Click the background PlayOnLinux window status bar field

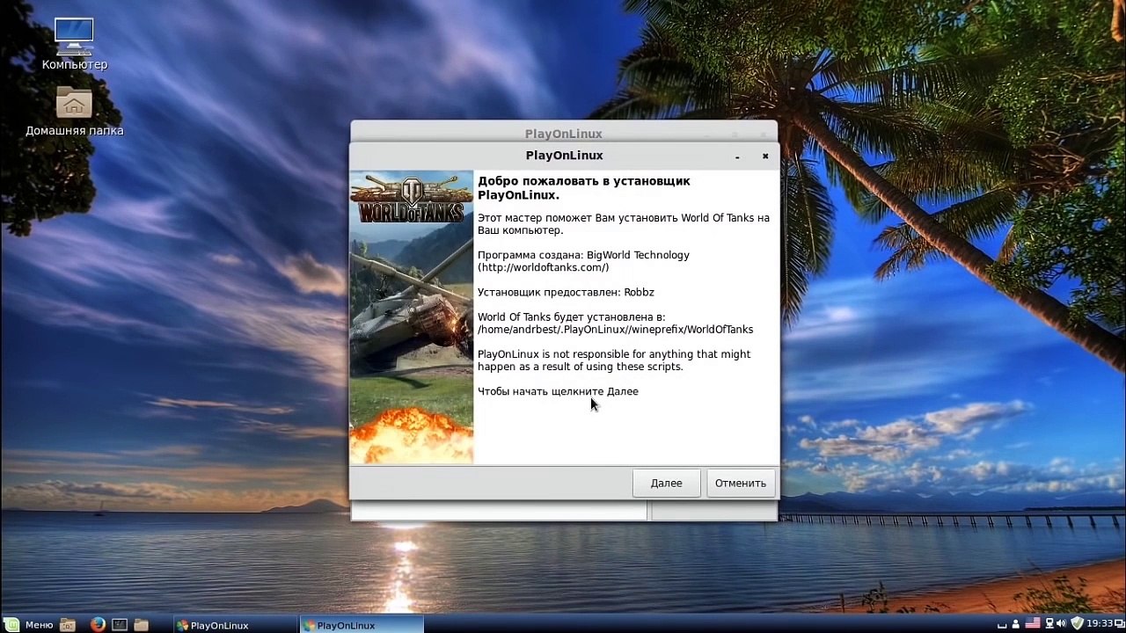[499, 511]
